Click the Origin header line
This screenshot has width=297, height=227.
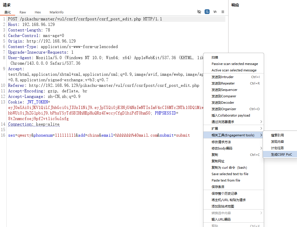42,41
